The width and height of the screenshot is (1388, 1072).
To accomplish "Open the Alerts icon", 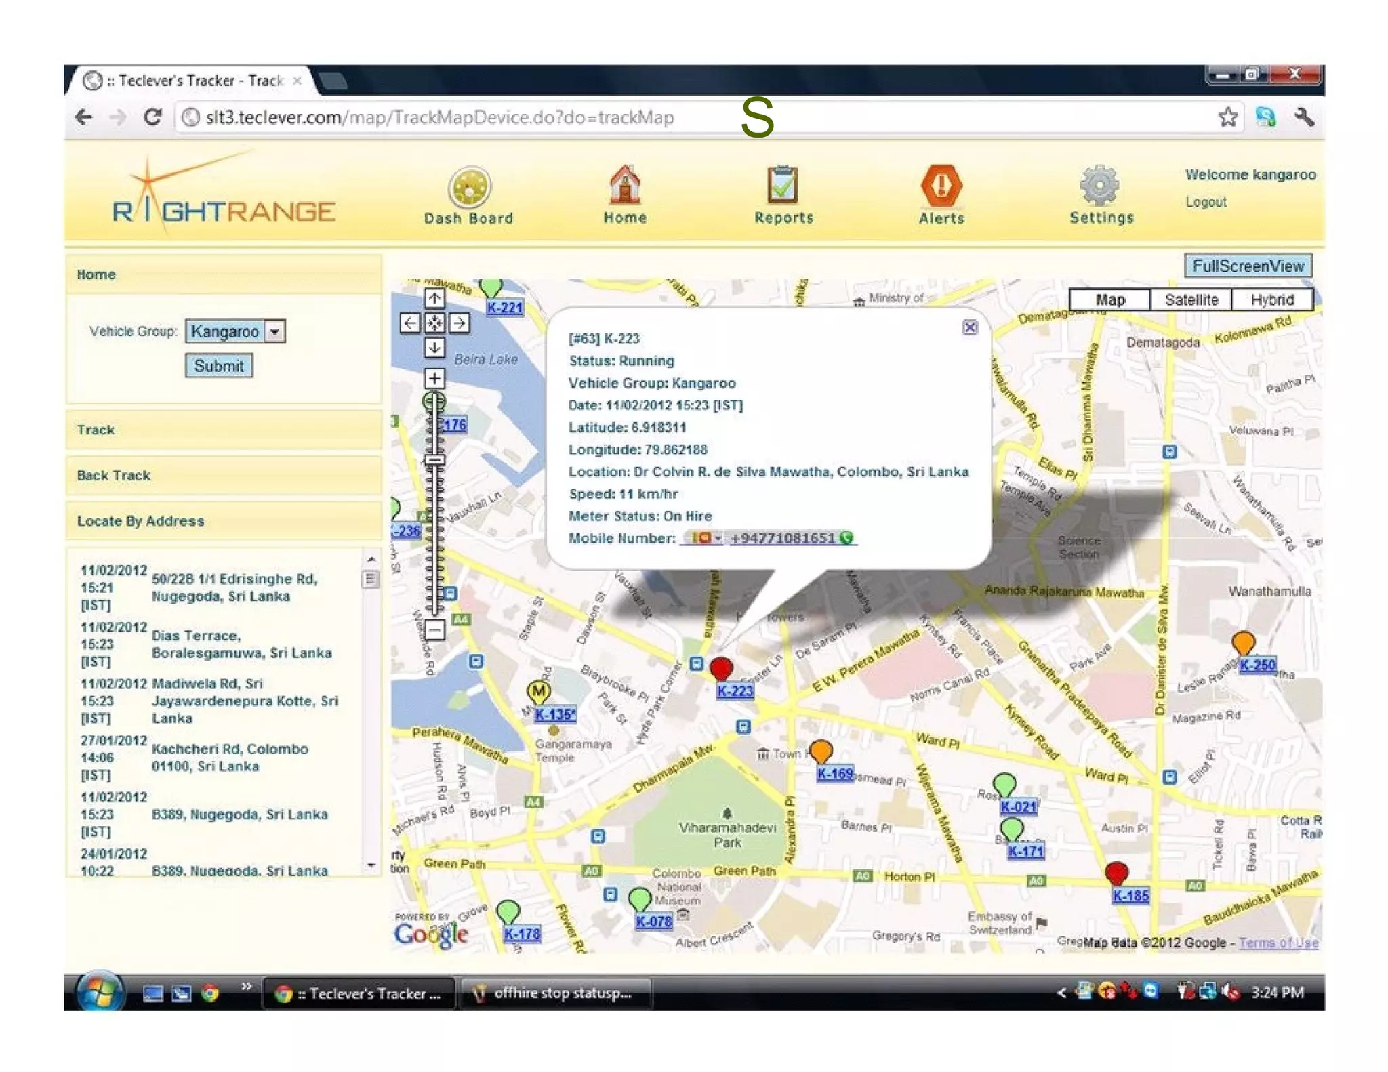I will pos(941,186).
